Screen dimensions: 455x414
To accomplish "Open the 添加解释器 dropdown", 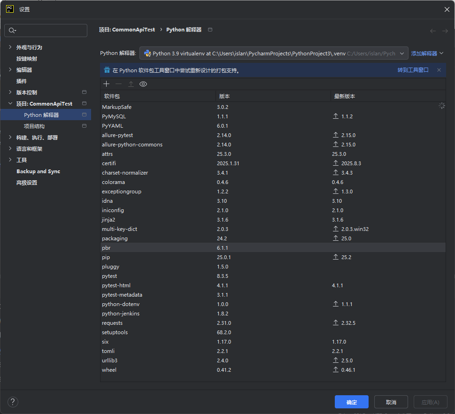I will (427, 54).
